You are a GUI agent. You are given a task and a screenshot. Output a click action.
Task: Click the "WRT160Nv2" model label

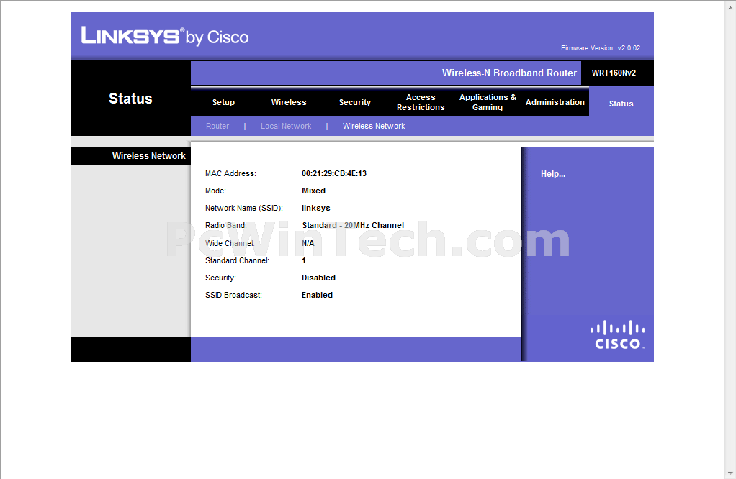614,73
